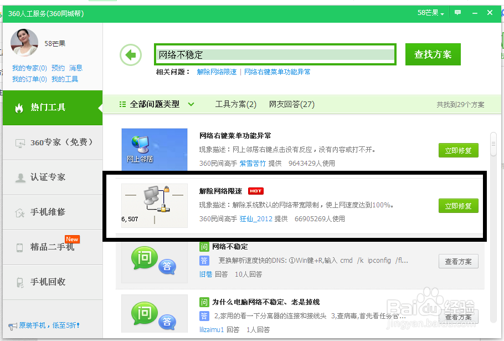The image size is (504, 341).
Task: Click the 问答 icon beside 为什么电脑网络不稳定
Action: click(155, 314)
